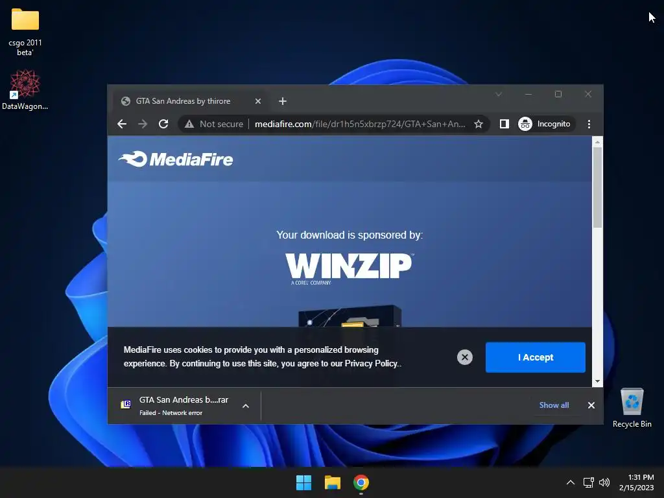Show hidden system tray icons

coord(571,482)
